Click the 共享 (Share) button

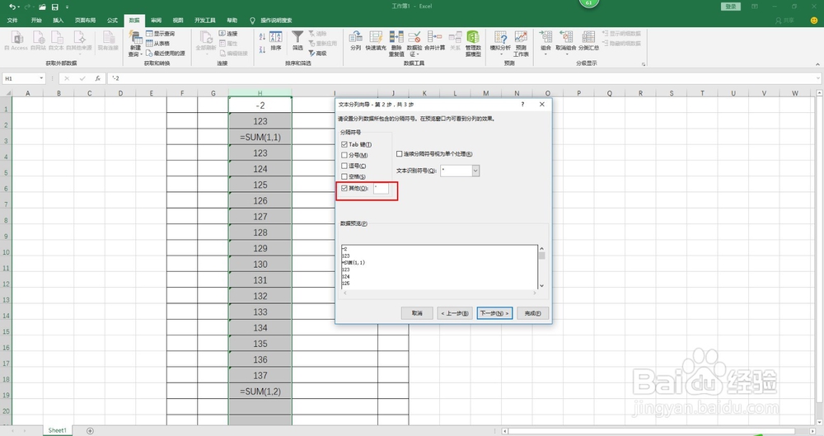tap(785, 21)
